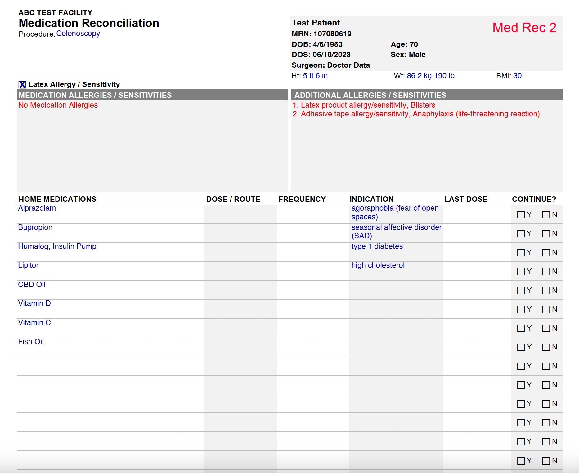This screenshot has width=579, height=473.
Task: Check N for Fish Oil
Action: [x=546, y=347]
